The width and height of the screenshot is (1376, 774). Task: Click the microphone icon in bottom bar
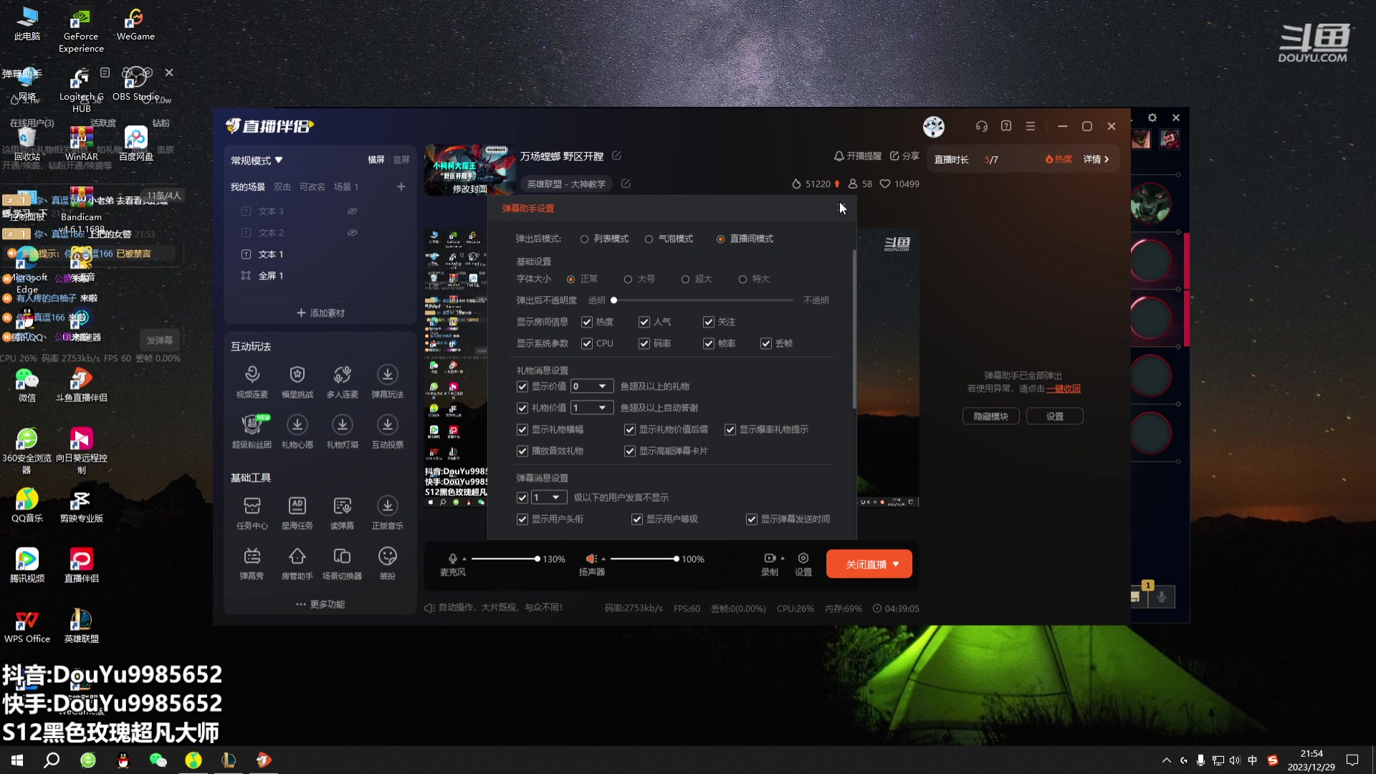(453, 558)
